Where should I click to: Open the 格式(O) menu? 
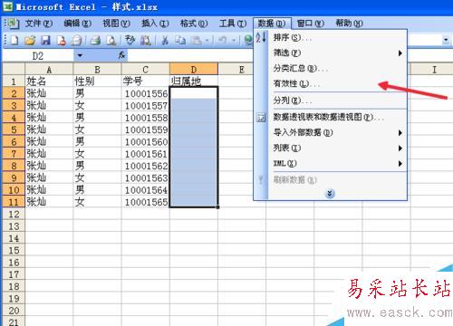194,24
